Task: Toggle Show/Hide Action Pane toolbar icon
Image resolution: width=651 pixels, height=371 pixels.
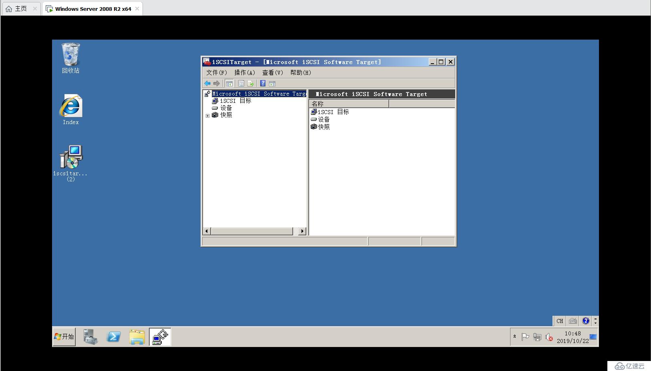Action: click(272, 83)
